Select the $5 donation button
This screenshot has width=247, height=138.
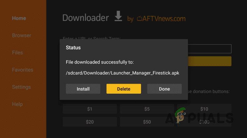point(147,109)
